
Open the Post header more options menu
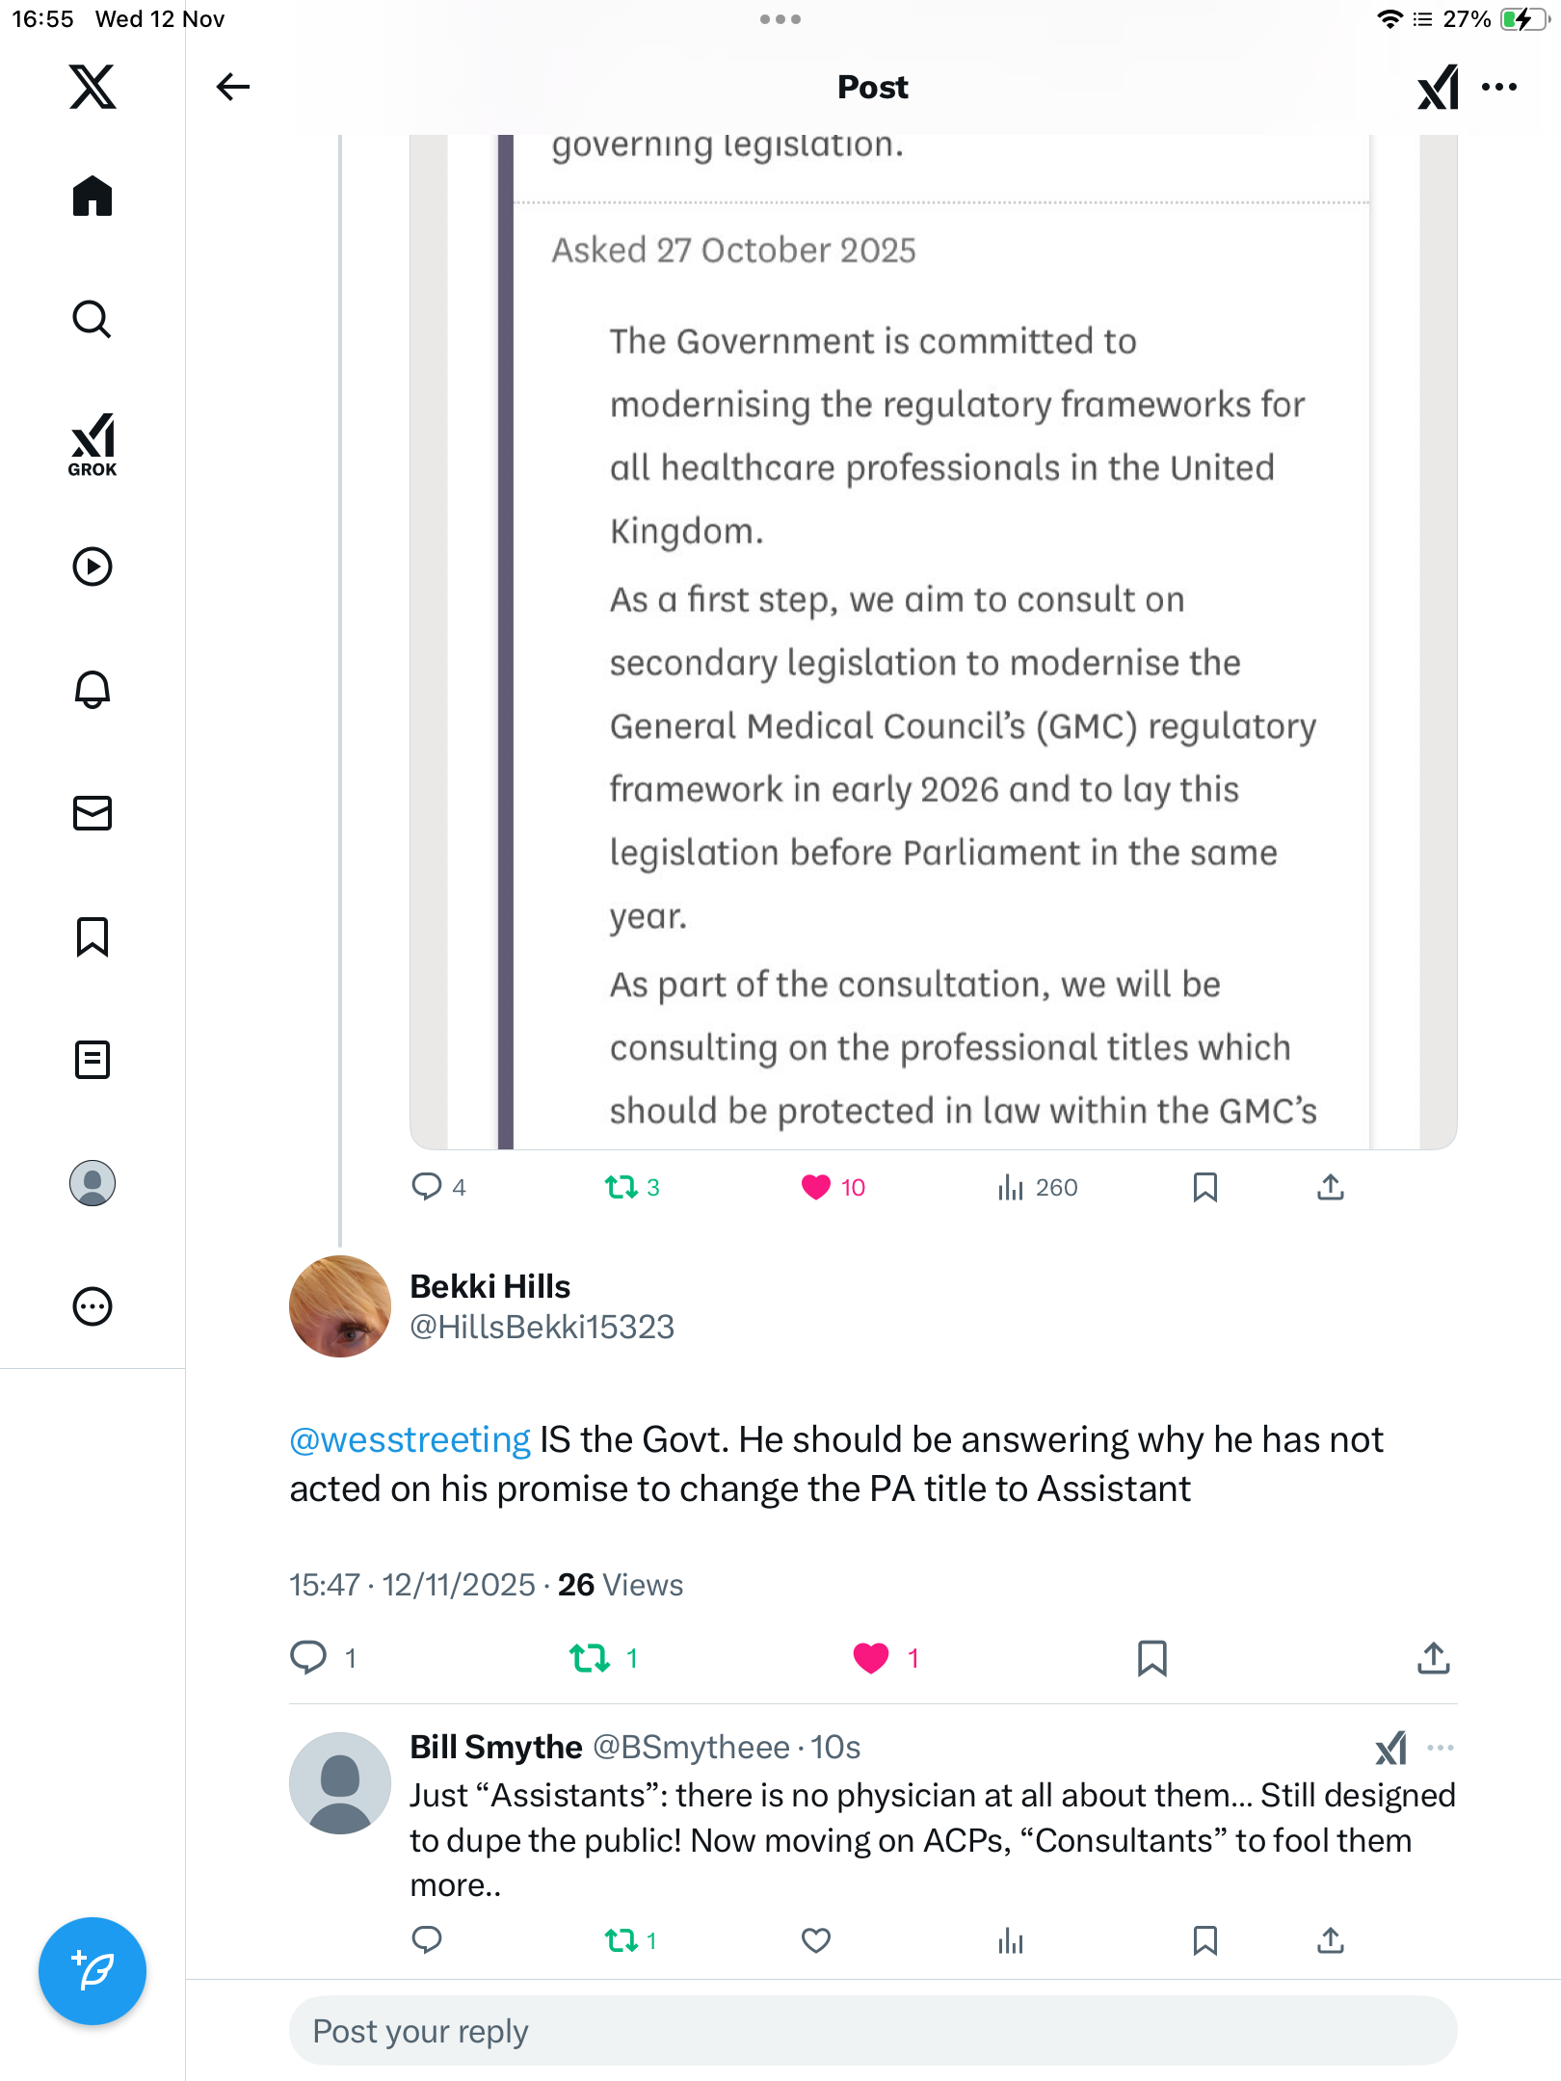click(1499, 87)
